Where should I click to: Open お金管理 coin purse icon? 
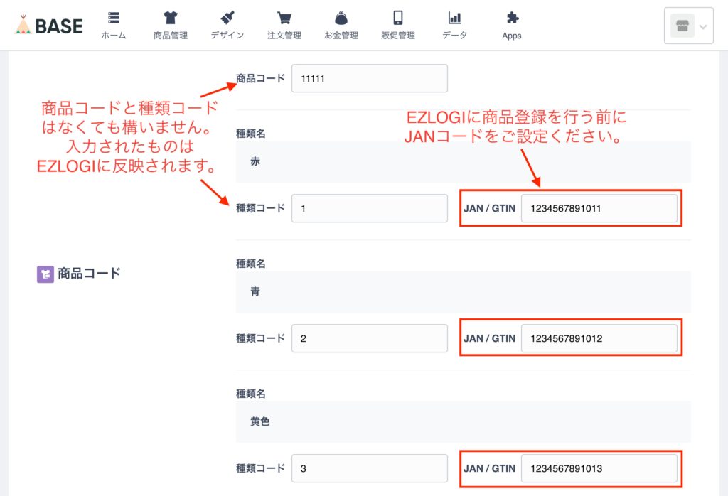[341, 18]
